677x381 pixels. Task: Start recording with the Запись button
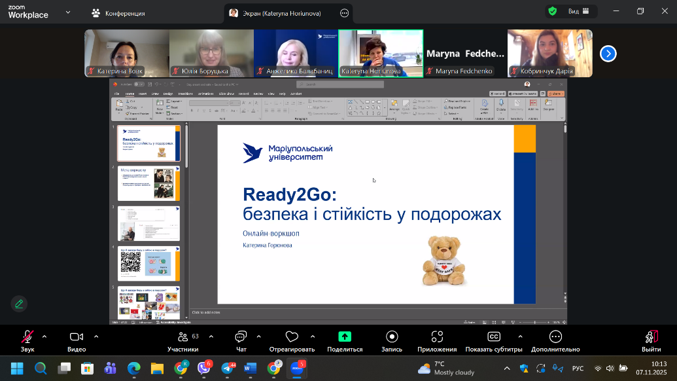click(x=391, y=336)
